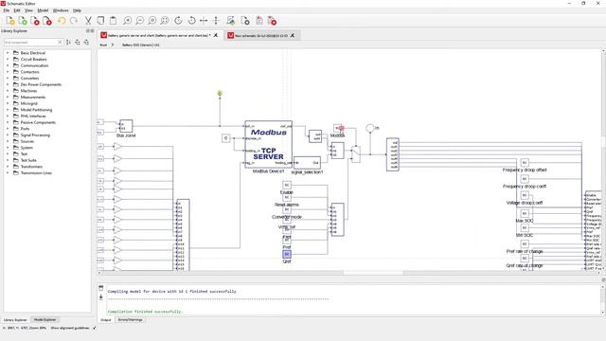Click the Paste clipboard icon
Screen dimensions: 606x341
113,21
